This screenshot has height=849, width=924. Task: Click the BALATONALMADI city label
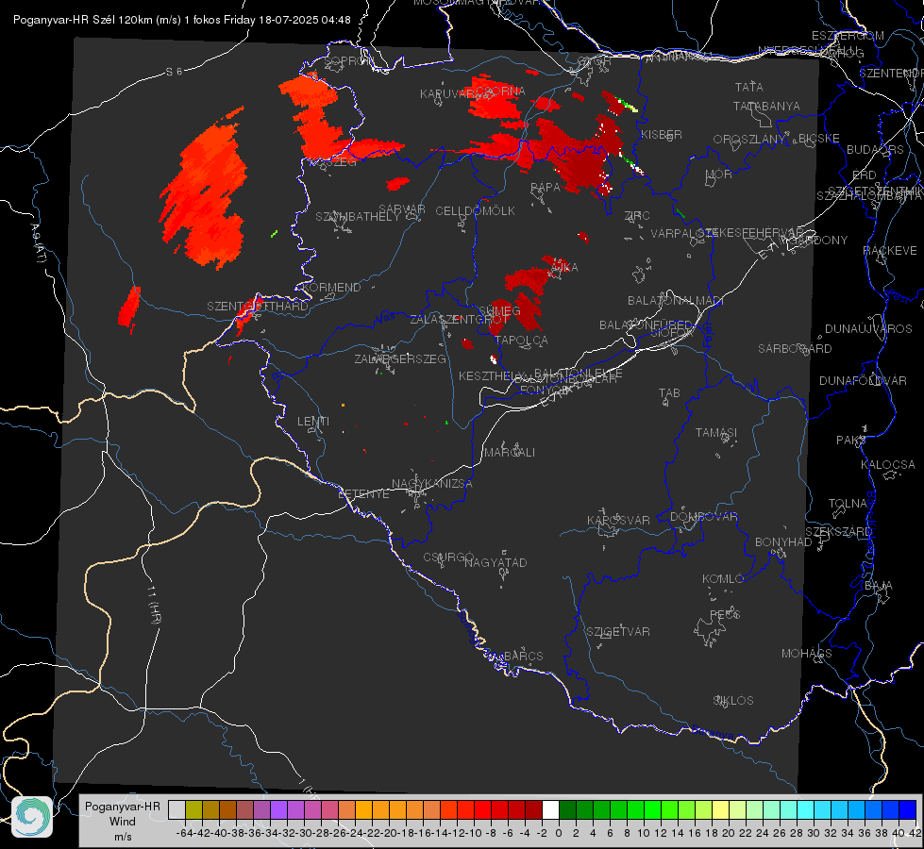(x=676, y=300)
